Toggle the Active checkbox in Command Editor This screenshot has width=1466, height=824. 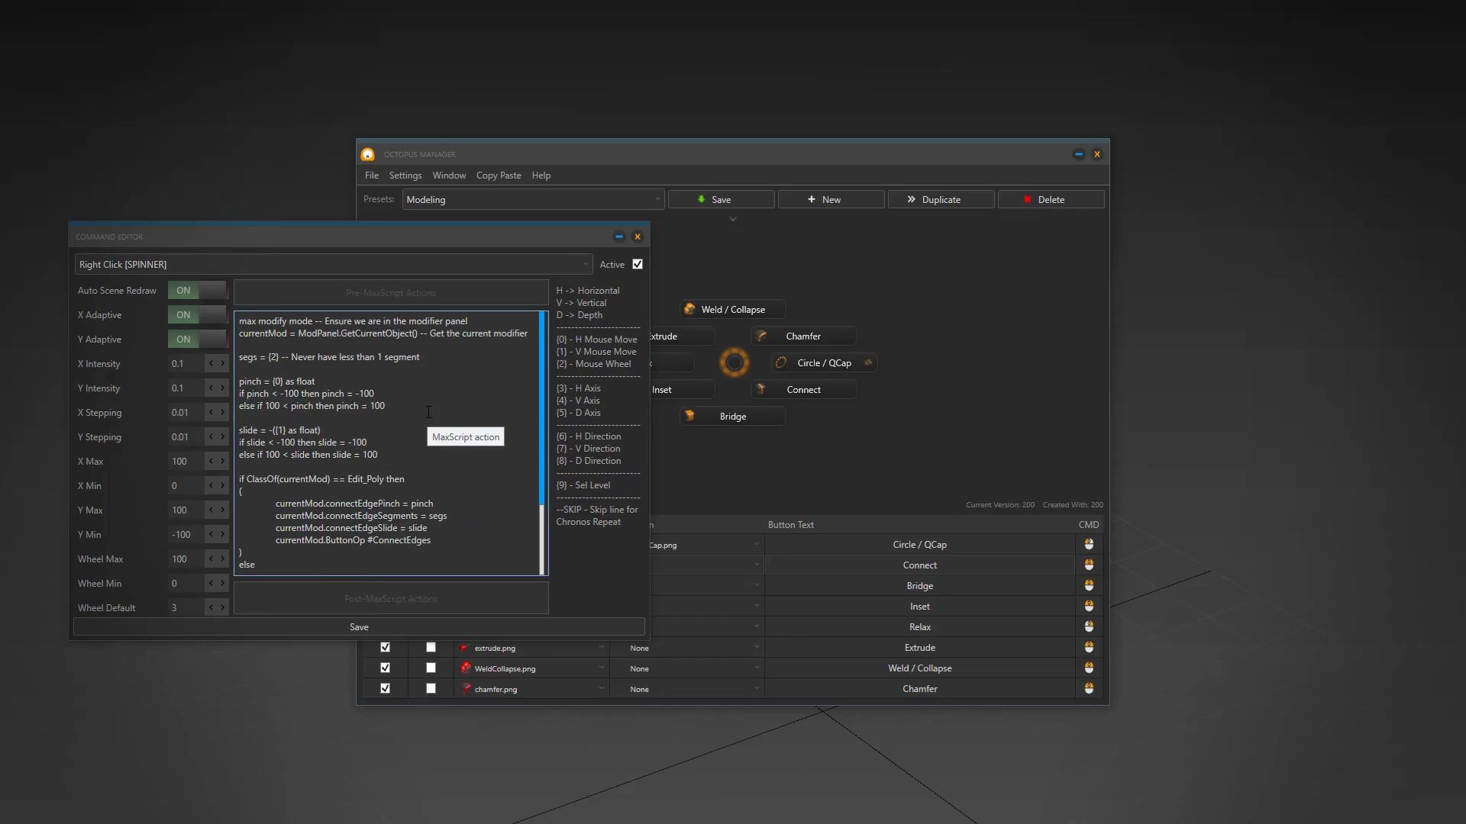coord(638,264)
